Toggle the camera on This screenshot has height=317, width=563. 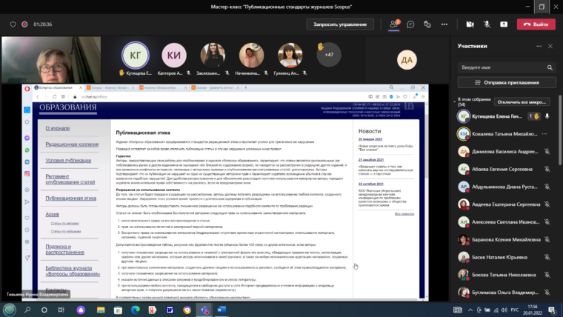tap(468, 24)
